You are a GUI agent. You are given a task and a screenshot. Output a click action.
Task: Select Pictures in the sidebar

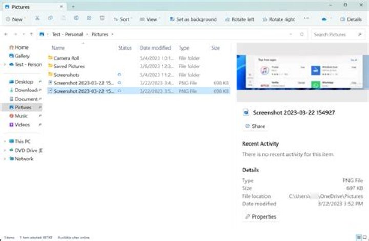(x=22, y=107)
